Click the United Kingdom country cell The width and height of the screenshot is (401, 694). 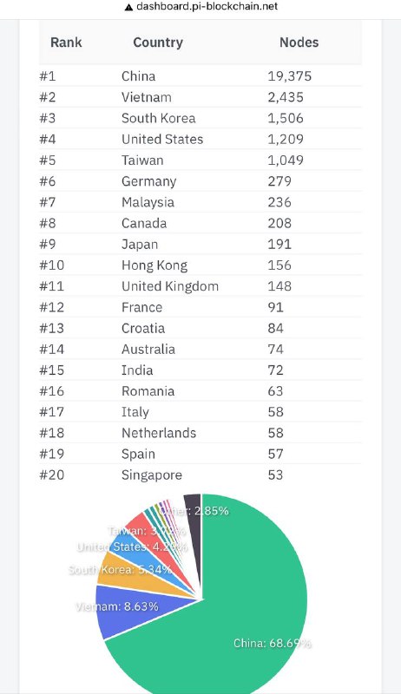point(170,286)
